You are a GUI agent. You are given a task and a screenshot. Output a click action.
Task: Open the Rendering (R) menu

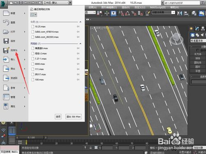click(x=126, y=7)
